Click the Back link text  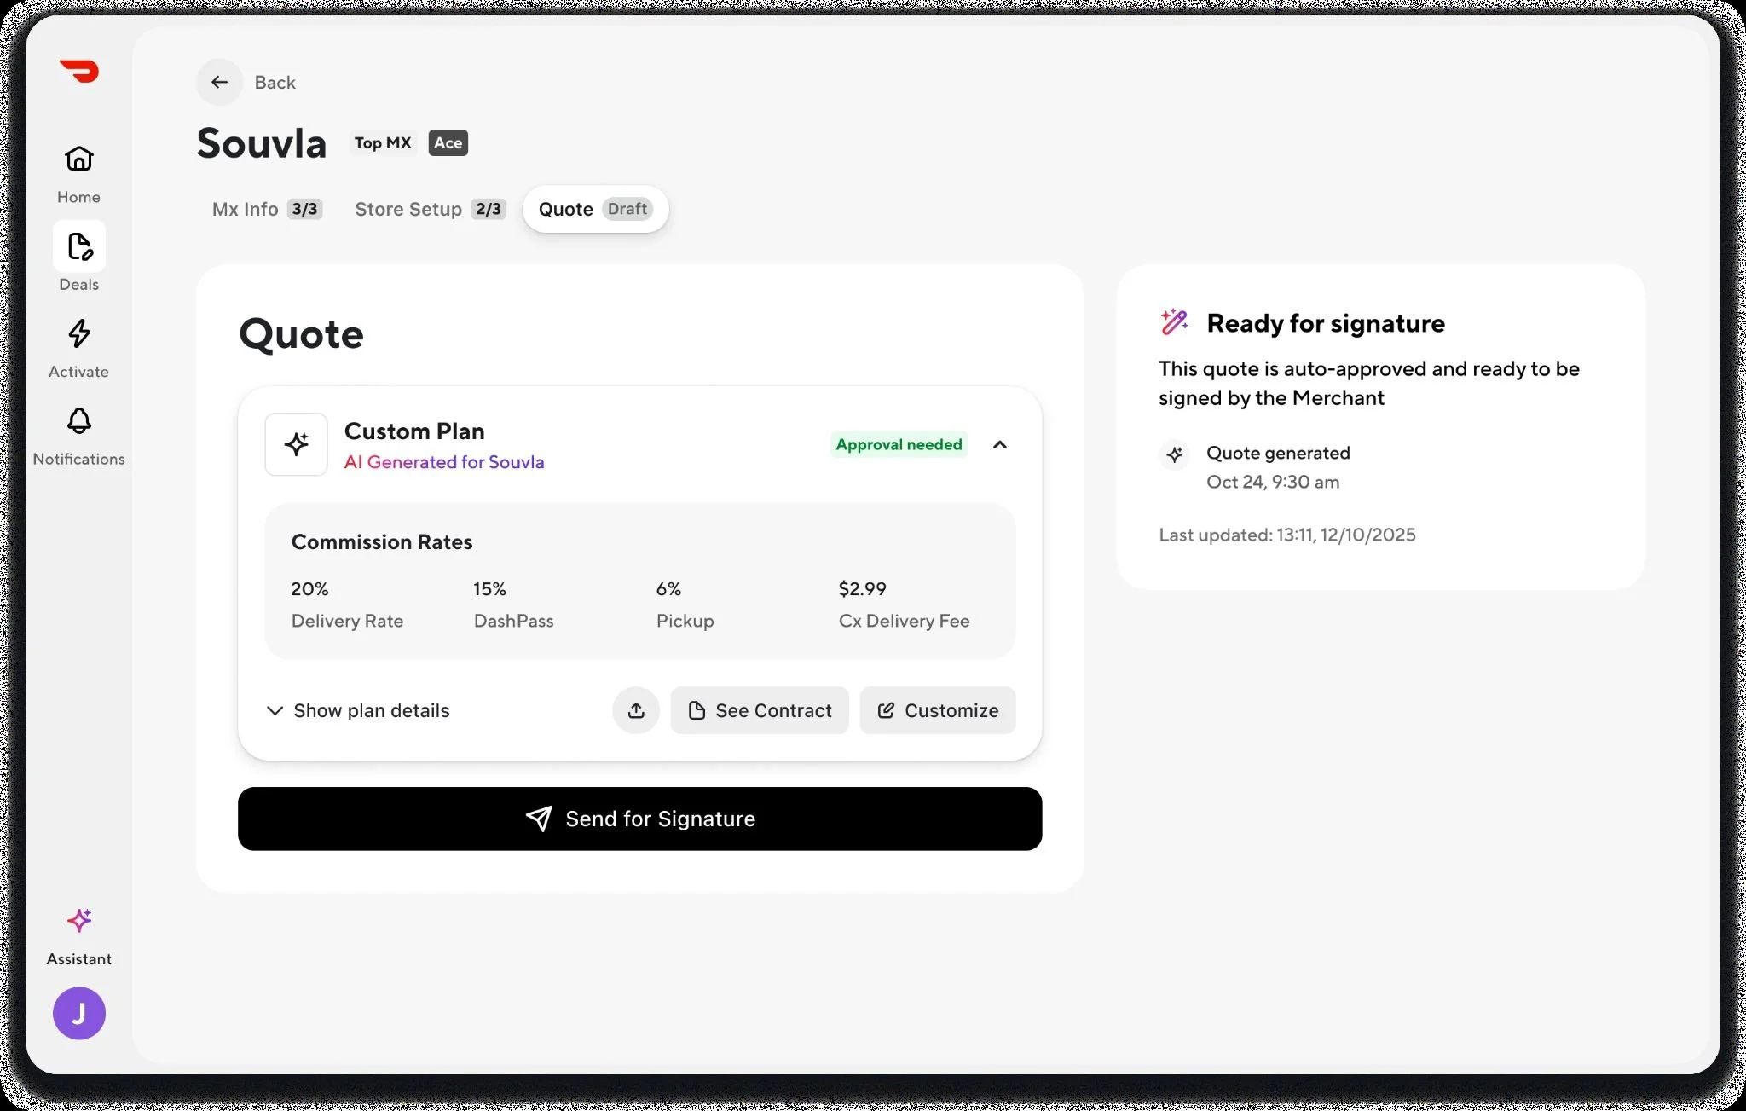pyautogui.click(x=275, y=83)
